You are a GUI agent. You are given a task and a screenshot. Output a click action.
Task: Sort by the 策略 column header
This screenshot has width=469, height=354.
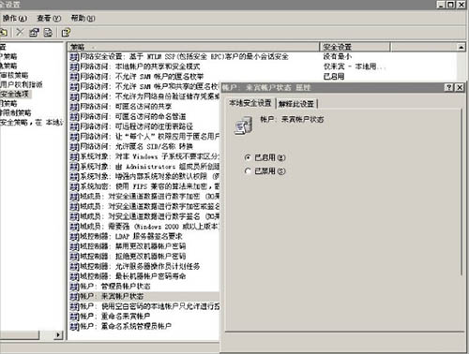[193, 47]
